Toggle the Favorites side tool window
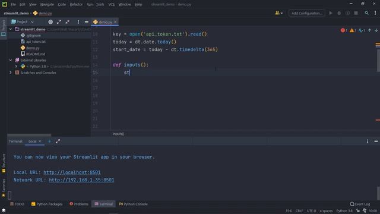Screen dimensions: 380x214 pos(4,188)
